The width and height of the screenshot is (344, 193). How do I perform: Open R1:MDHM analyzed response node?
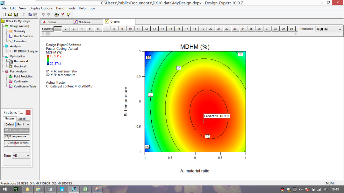point(26,52)
